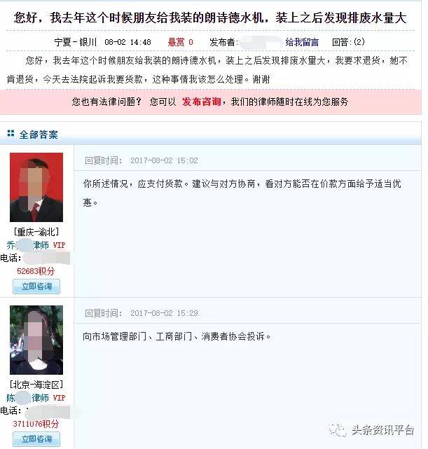The width and height of the screenshot is (428, 449).
Task: Click the 给我留言 link
Action: click(x=302, y=43)
